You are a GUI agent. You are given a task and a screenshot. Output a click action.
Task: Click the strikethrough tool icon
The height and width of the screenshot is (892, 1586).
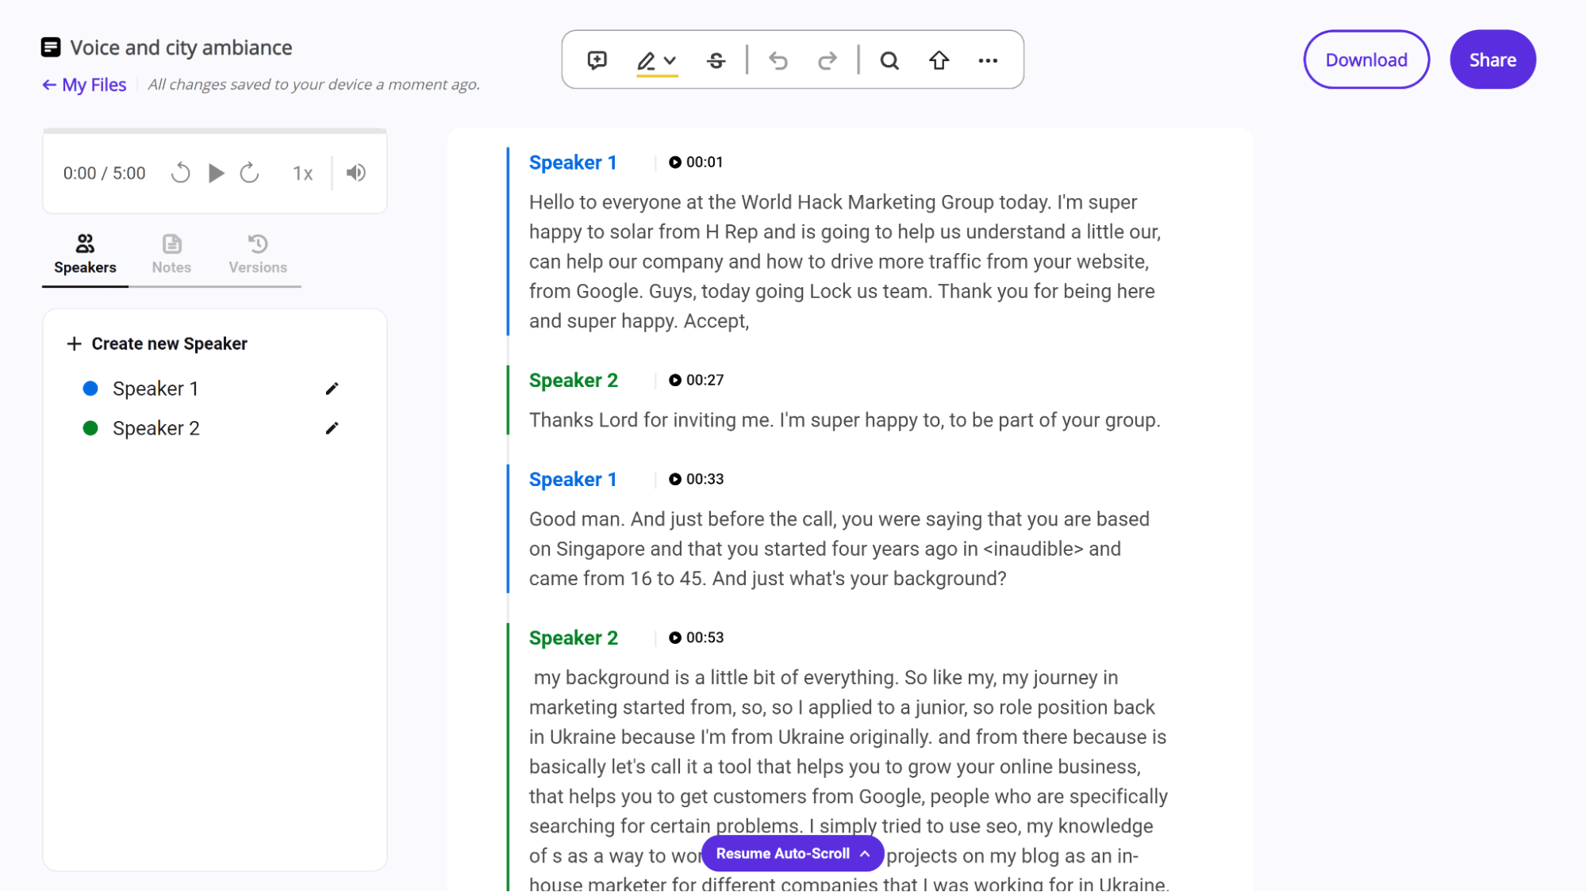click(716, 60)
